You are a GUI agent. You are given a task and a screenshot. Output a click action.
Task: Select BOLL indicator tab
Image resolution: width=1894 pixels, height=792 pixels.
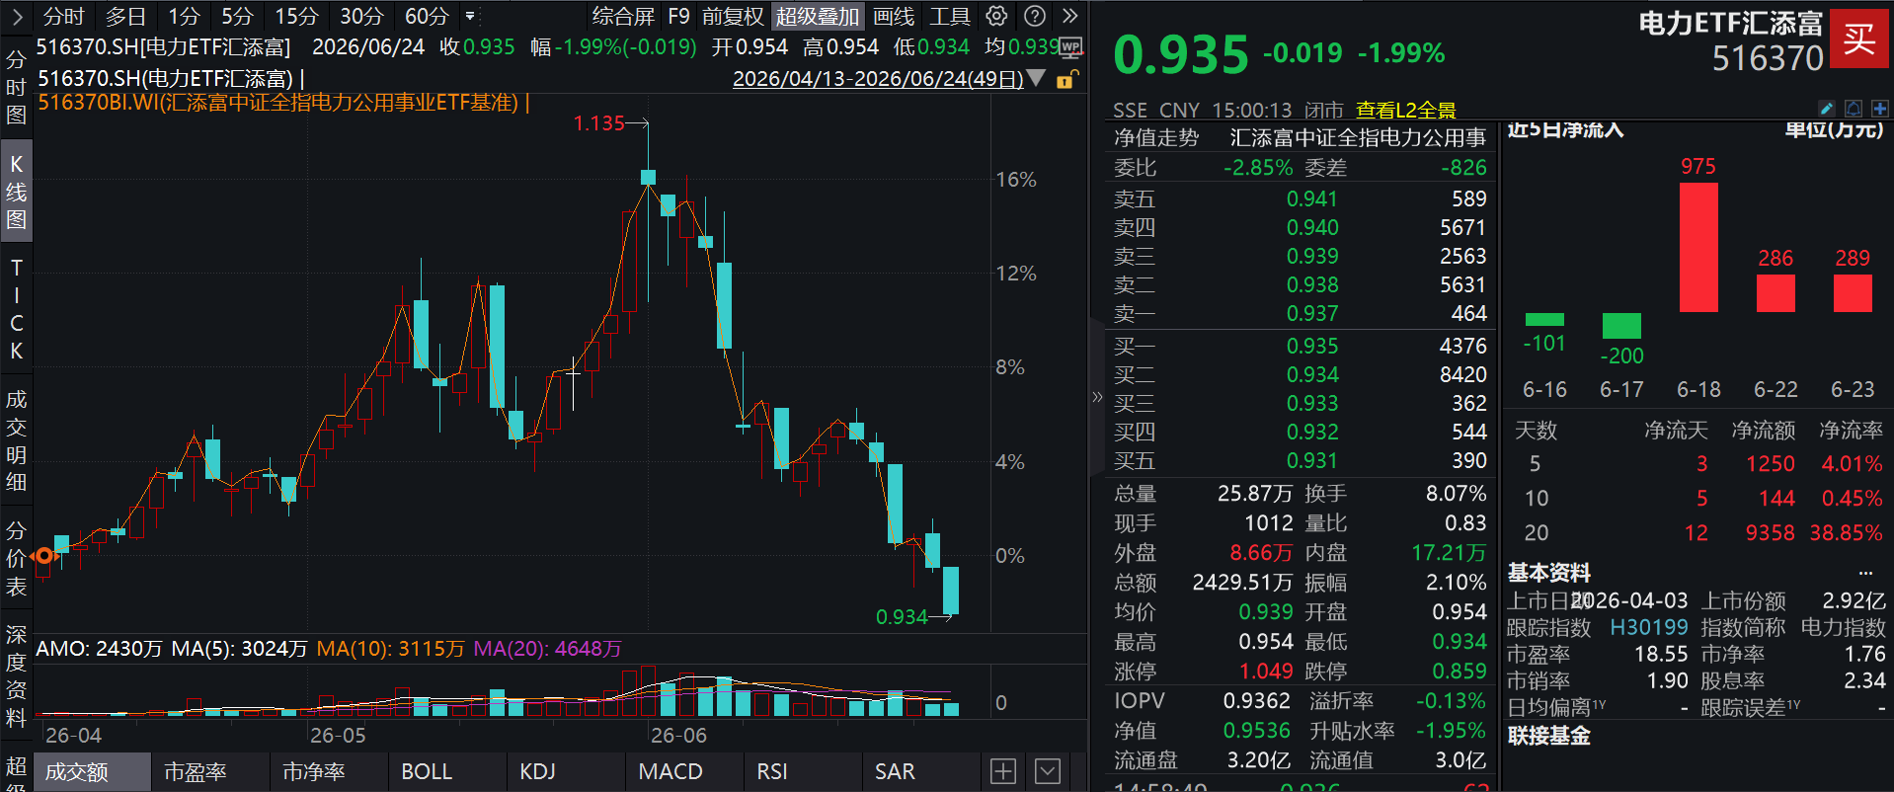(446, 771)
